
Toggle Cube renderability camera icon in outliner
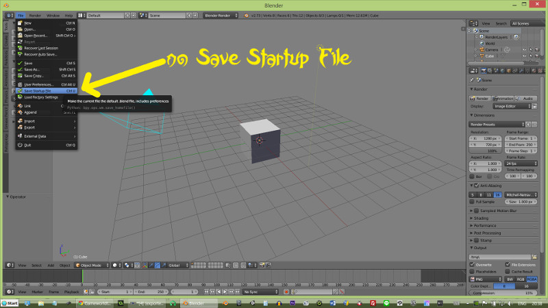[537, 56]
